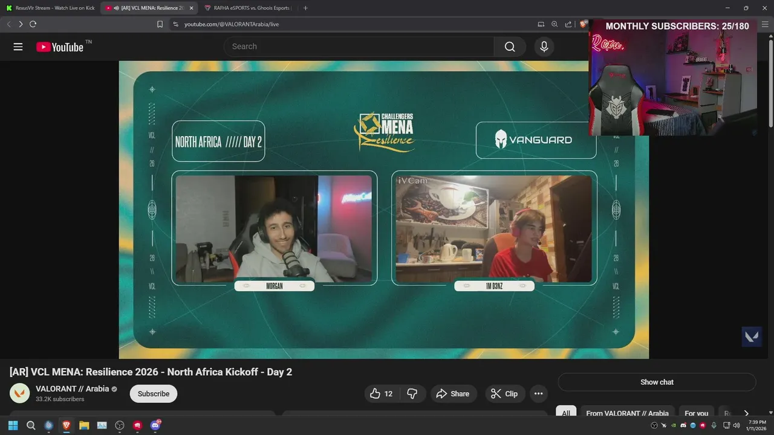Open a new browser tab

coord(305,8)
